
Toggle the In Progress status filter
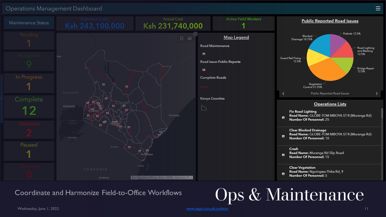pos(29,83)
